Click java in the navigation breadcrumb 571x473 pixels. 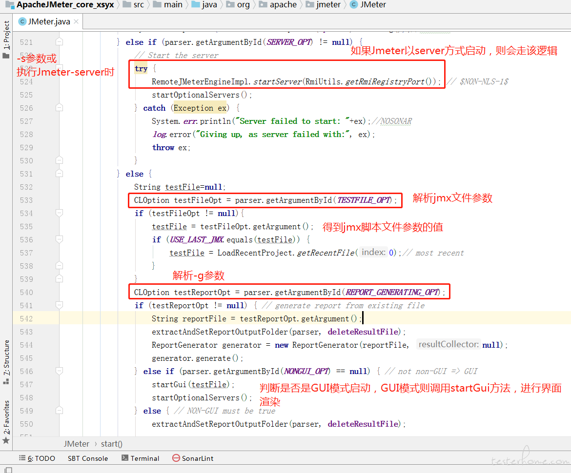(x=209, y=5)
